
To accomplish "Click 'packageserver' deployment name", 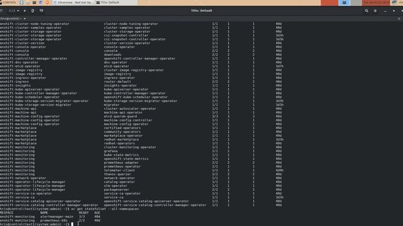I will (x=116, y=190).
